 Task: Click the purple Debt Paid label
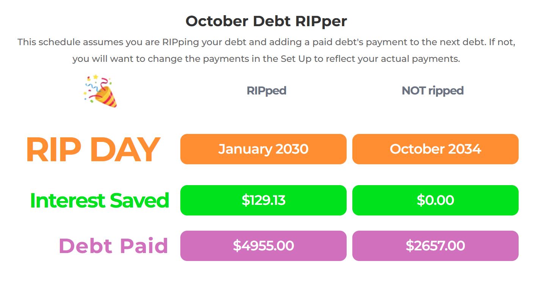pyautogui.click(x=113, y=246)
